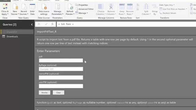The image size is (196, 110).
Task: Open query Properties
Action: 82,5
